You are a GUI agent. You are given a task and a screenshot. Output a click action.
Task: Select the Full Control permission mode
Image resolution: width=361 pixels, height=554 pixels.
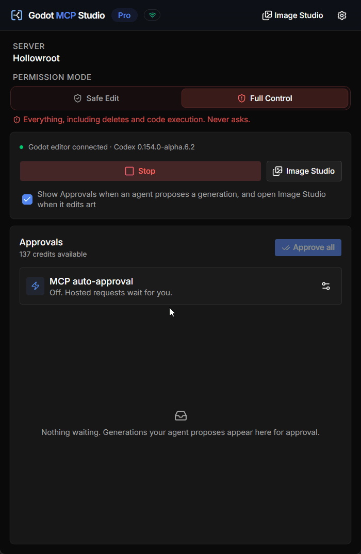point(265,98)
